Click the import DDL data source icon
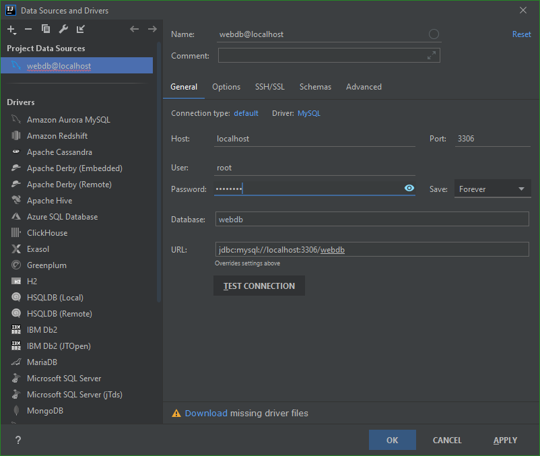 coord(80,29)
